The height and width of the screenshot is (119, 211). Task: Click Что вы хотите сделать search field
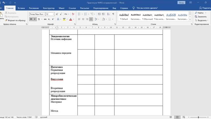[x=147, y=8]
